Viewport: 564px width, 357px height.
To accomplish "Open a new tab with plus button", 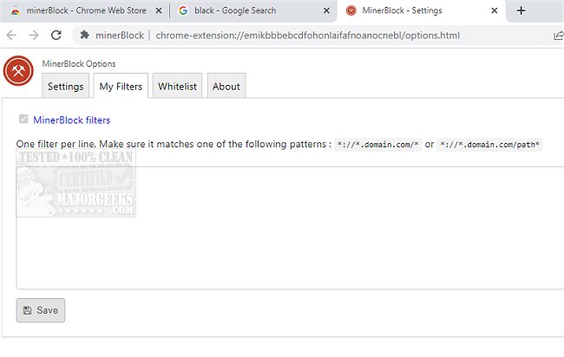I will click(x=521, y=10).
